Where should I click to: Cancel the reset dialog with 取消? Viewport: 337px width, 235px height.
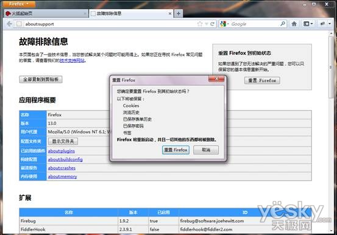pos(206,150)
